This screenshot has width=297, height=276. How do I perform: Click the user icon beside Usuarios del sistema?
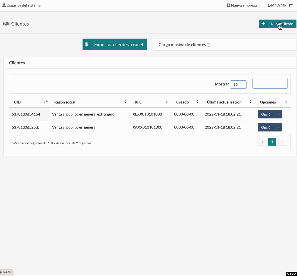4,5
